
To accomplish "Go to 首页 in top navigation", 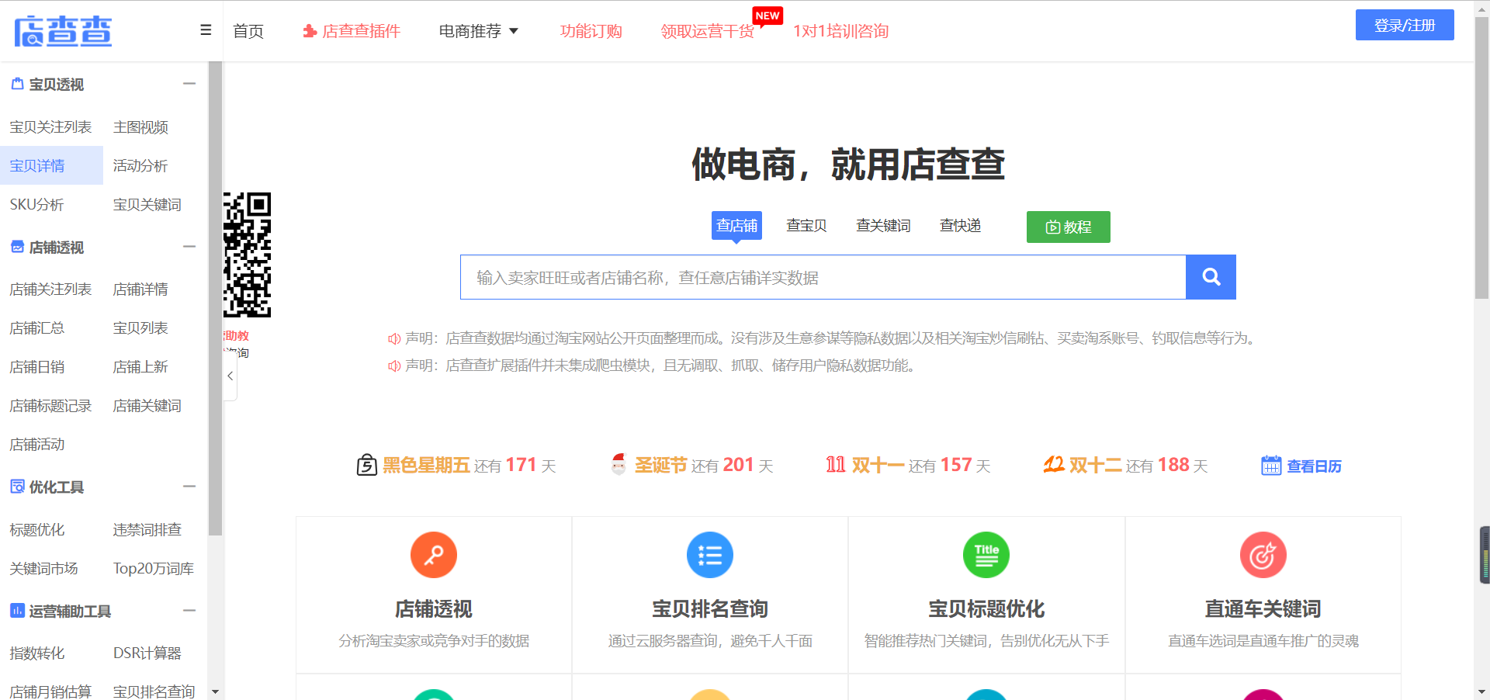I will tap(248, 31).
